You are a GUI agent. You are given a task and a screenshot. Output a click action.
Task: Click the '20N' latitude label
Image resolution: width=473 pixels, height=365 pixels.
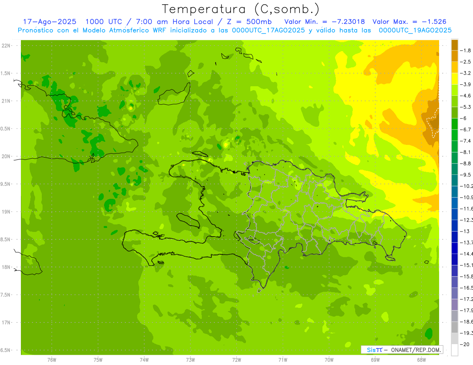pos(6,156)
